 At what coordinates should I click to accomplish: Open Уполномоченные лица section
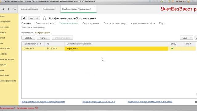[x=143, y=23]
